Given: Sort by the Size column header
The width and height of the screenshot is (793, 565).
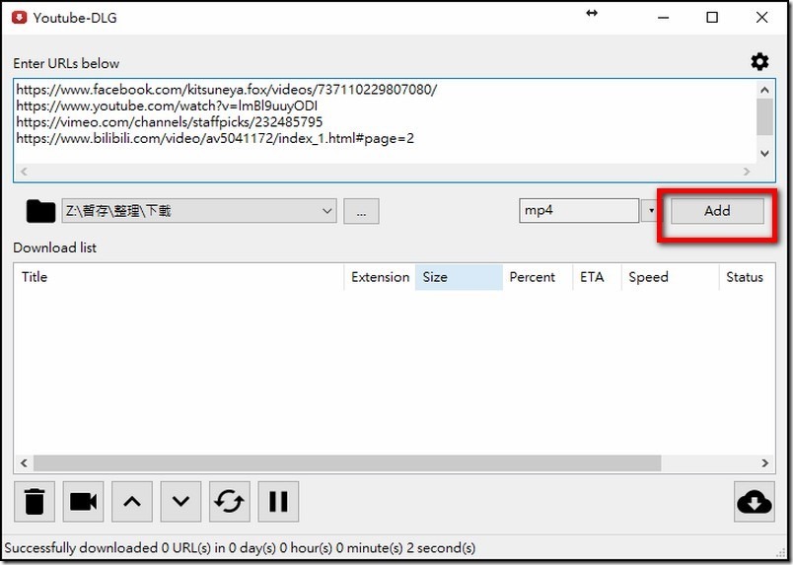Looking at the screenshot, I should click(x=459, y=277).
